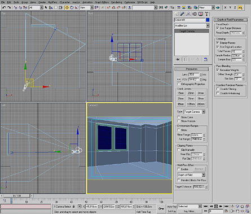Open the named selection sets dropdown
This screenshot has width=251, height=214.
tap(145, 7)
